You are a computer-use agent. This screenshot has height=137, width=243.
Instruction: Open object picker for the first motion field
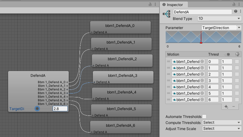point(202,61)
